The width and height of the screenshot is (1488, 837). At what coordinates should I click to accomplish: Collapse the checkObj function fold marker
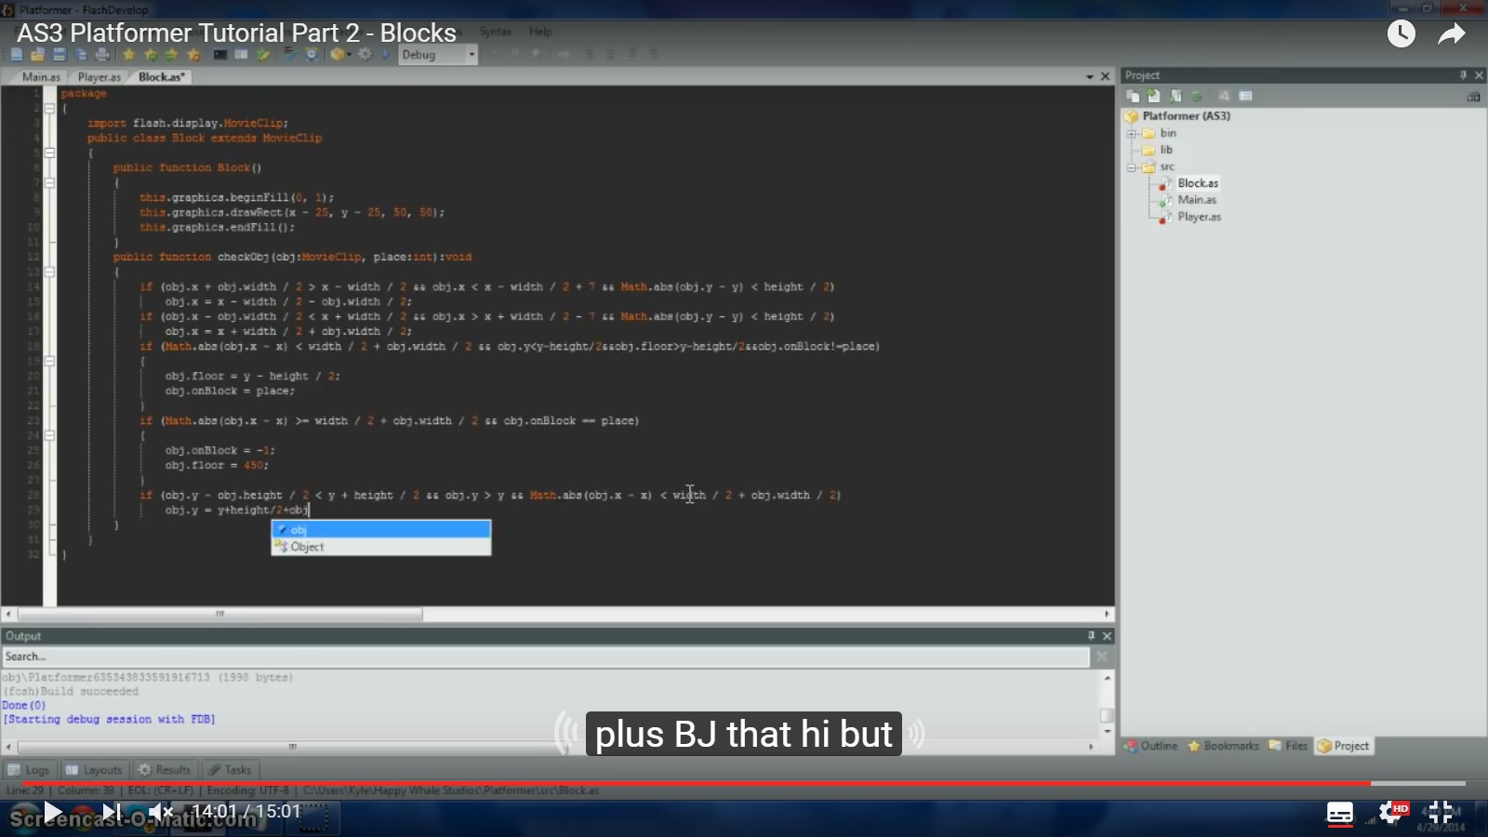pyautogui.click(x=49, y=272)
